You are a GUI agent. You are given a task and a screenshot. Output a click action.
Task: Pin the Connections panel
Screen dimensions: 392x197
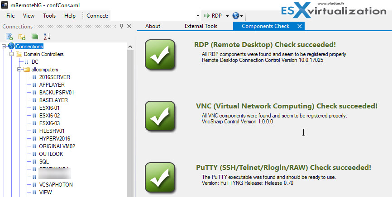121,26
